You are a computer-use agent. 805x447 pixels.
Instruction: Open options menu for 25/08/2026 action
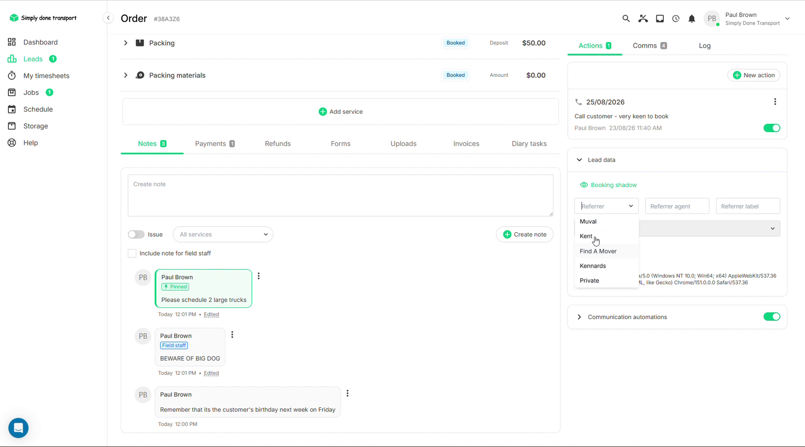[x=775, y=102]
